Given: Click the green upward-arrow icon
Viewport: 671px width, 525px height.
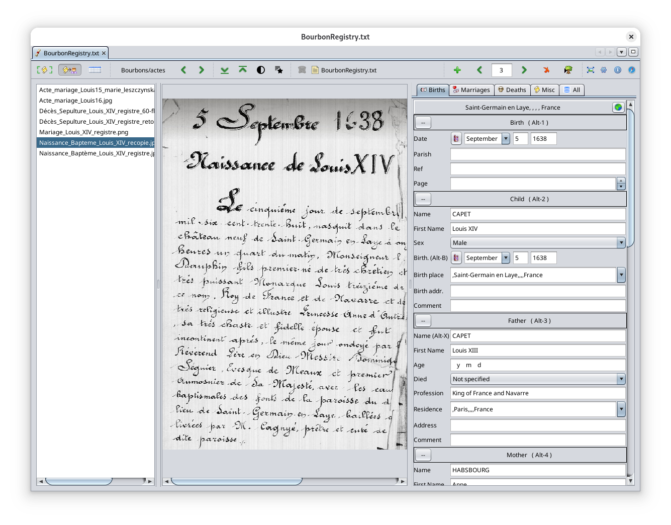Looking at the screenshot, I should (x=243, y=70).
